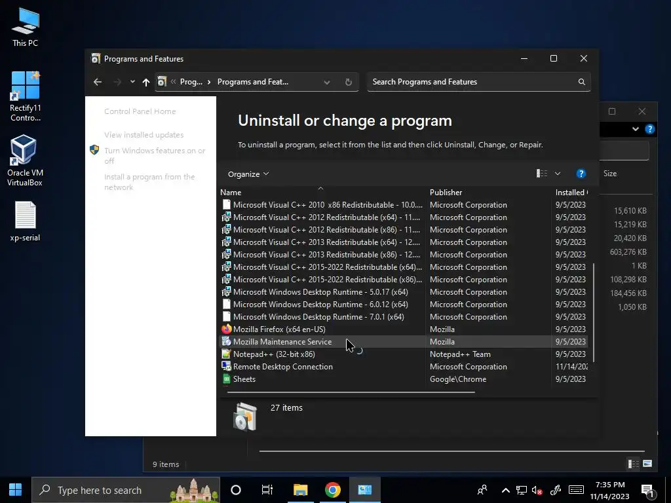Open the notification center icon

[x=647, y=491]
